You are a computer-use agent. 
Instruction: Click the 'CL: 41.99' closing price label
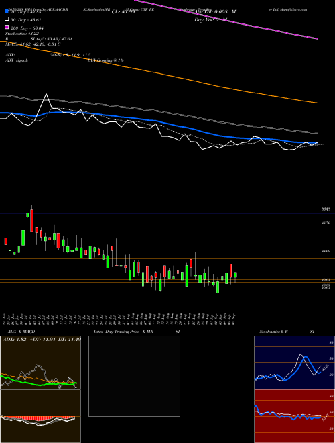point(123,12)
